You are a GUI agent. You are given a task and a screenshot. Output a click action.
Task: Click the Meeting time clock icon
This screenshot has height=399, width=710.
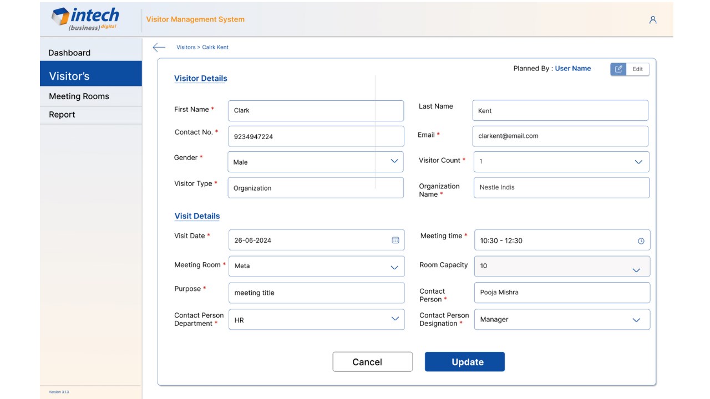pos(641,241)
